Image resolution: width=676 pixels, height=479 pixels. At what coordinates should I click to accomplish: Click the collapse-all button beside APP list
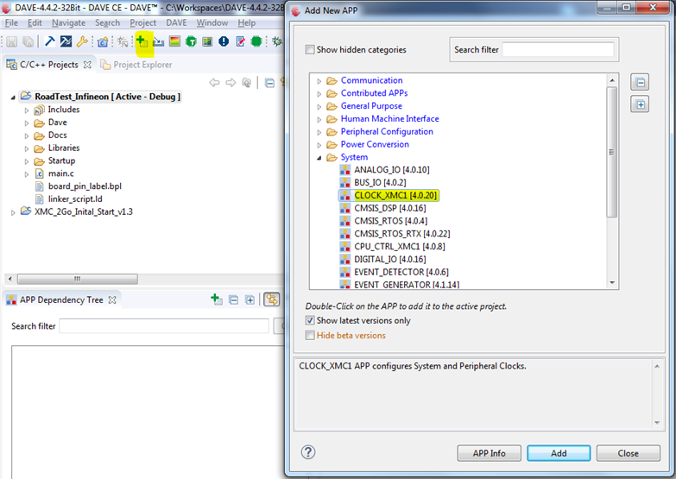(x=640, y=82)
